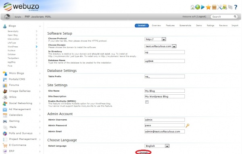Collapse the Blogs category arrow

click(40, 26)
